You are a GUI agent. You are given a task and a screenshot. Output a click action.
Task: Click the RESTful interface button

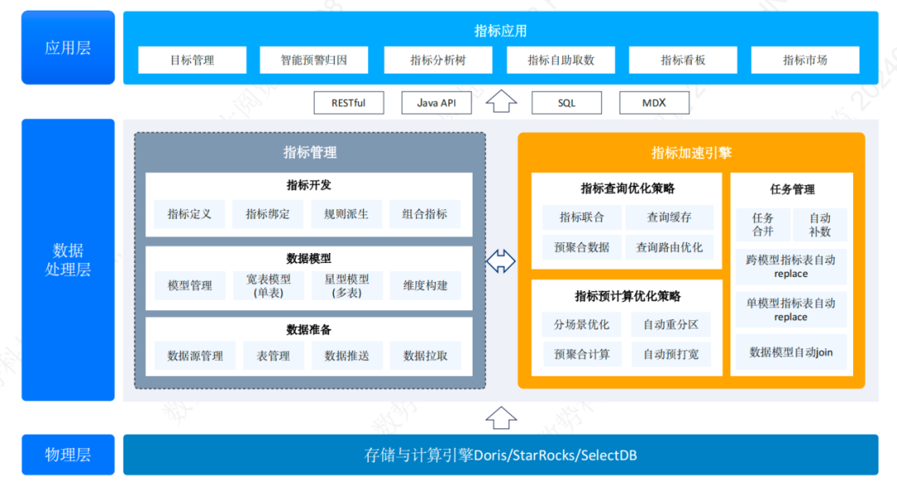(x=349, y=102)
